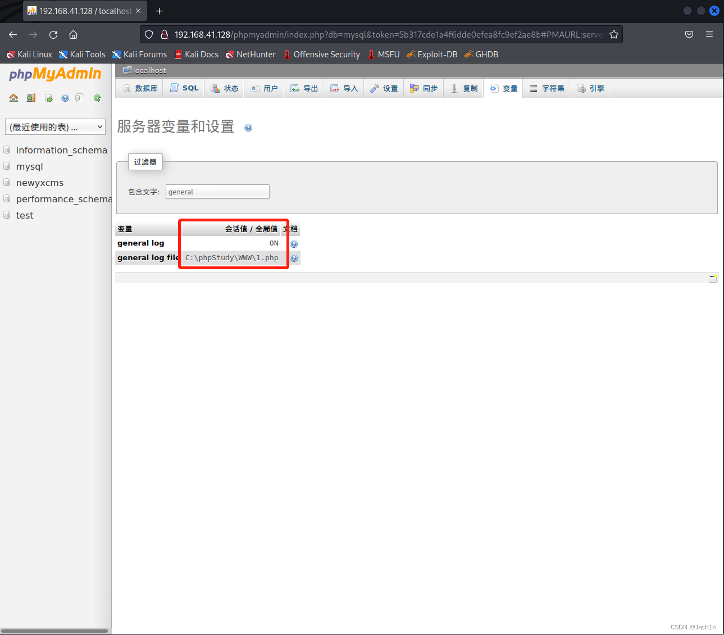This screenshot has height=635, width=724.
Task: Click database icon beside test
Action: tap(7, 215)
